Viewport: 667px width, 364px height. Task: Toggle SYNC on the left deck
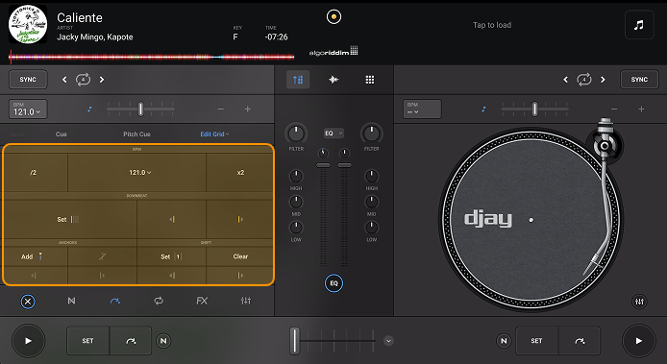tap(28, 80)
